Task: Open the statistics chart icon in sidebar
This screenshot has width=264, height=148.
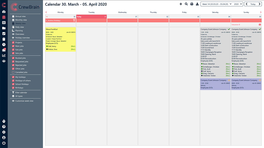Action: (4, 55)
